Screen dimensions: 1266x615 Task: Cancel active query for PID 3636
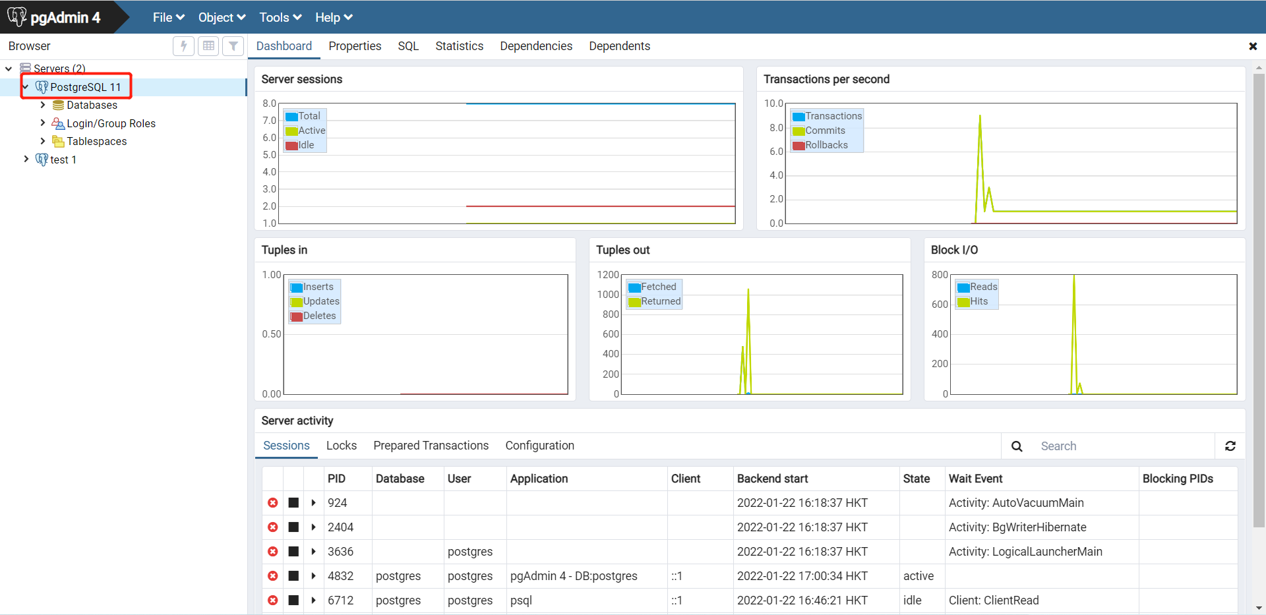(294, 552)
